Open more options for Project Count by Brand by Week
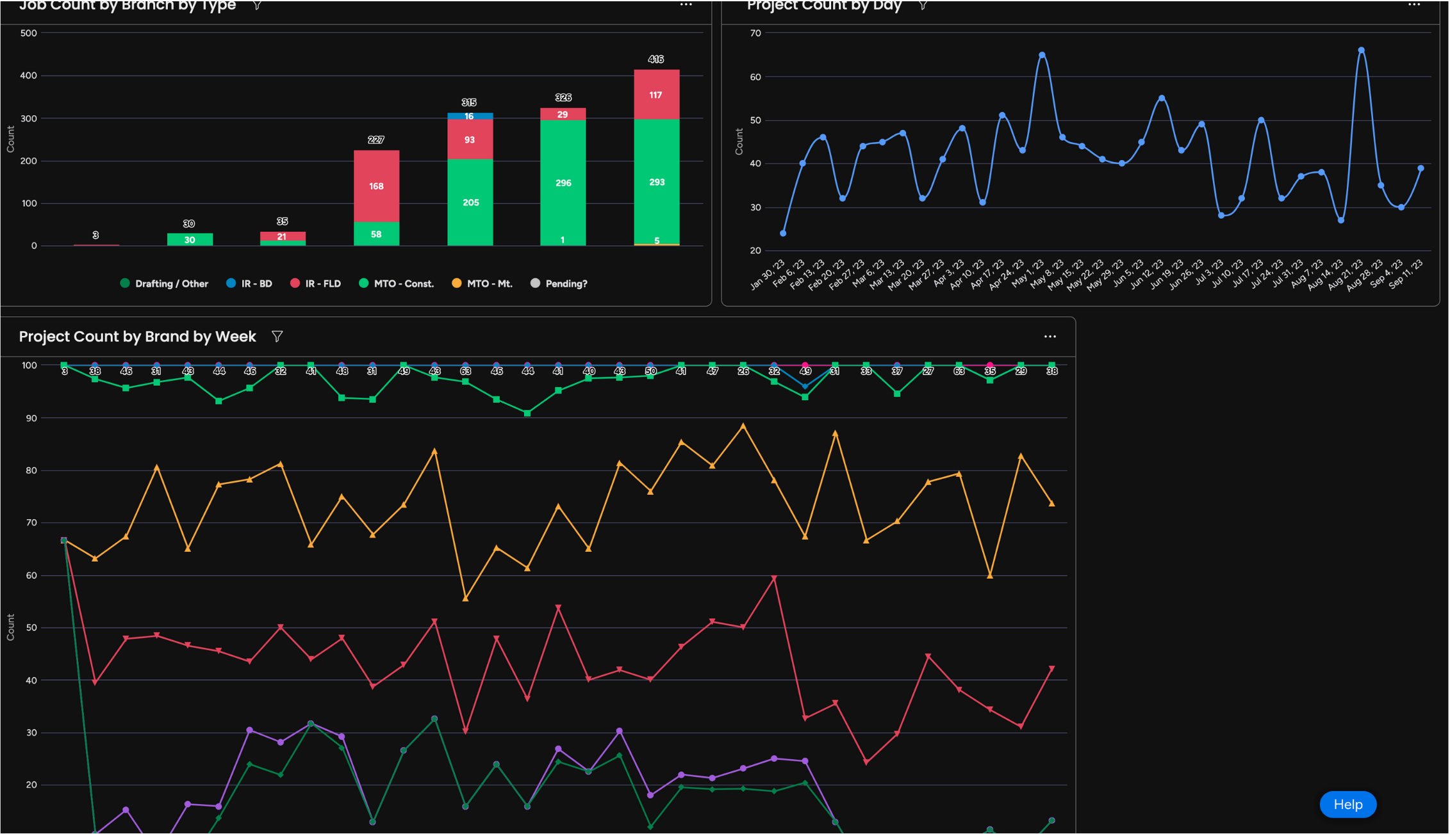This screenshot has height=834, width=1450. 1050,337
